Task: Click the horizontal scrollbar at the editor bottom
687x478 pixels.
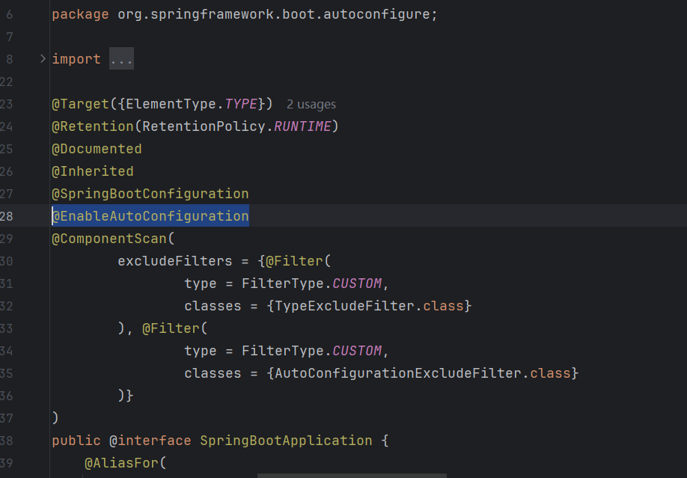Action: [x=352, y=475]
